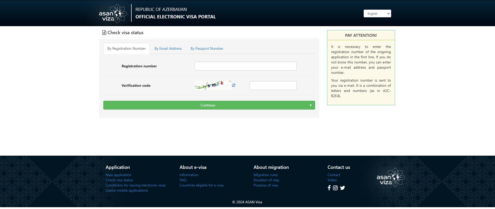Image resolution: width=495 pixels, height=209 pixels.
Task: Click the ASAN Viza logo in header
Action: pos(113,13)
